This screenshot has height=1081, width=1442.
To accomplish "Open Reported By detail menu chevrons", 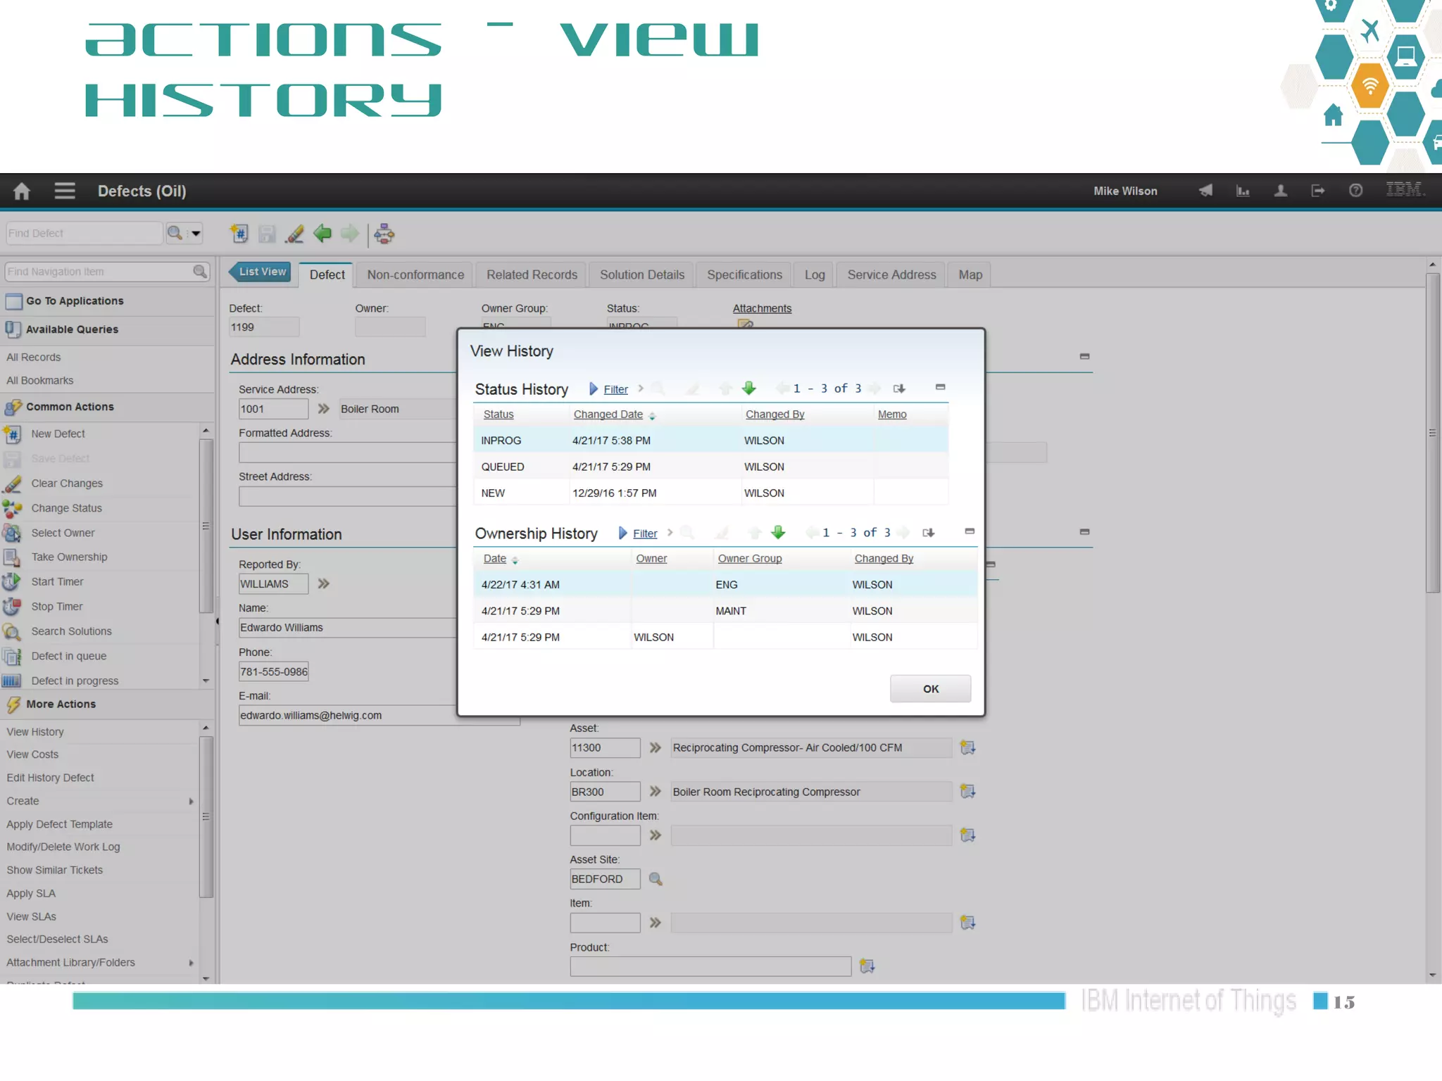I will [324, 583].
